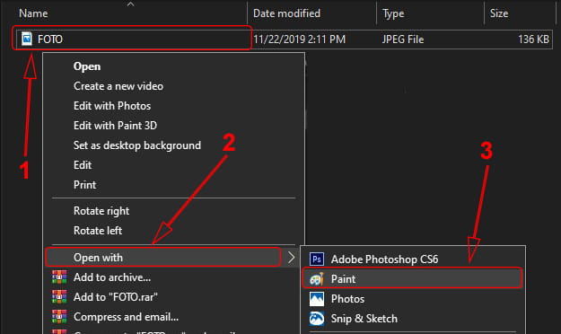Click the date 11/22/2019 2:11 PM
This screenshot has height=334, width=561.
pyautogui.click(x=299, y=39)
